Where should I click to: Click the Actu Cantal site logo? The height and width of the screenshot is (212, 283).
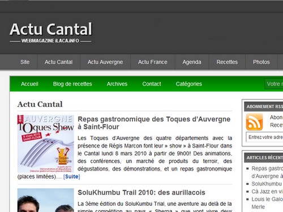pos(51,32)
